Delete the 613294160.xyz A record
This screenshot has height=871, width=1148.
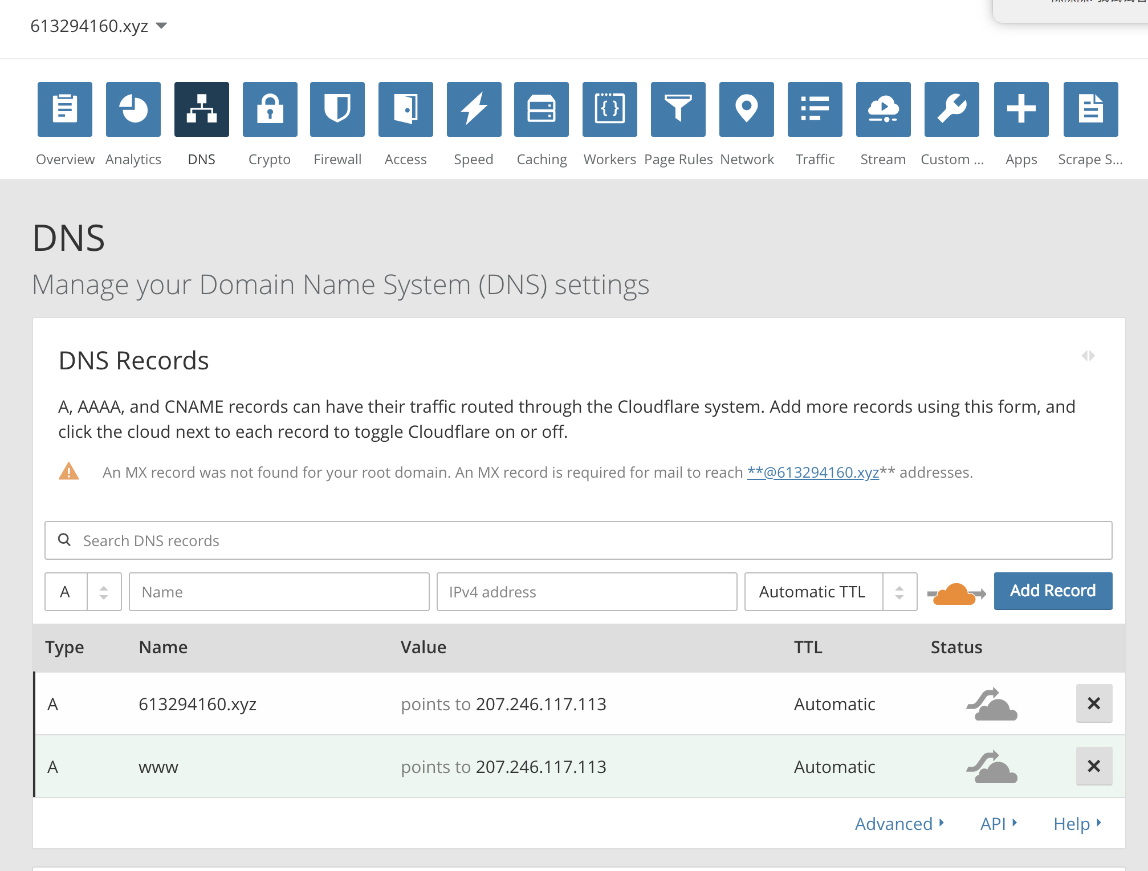tap(1094, 703)
